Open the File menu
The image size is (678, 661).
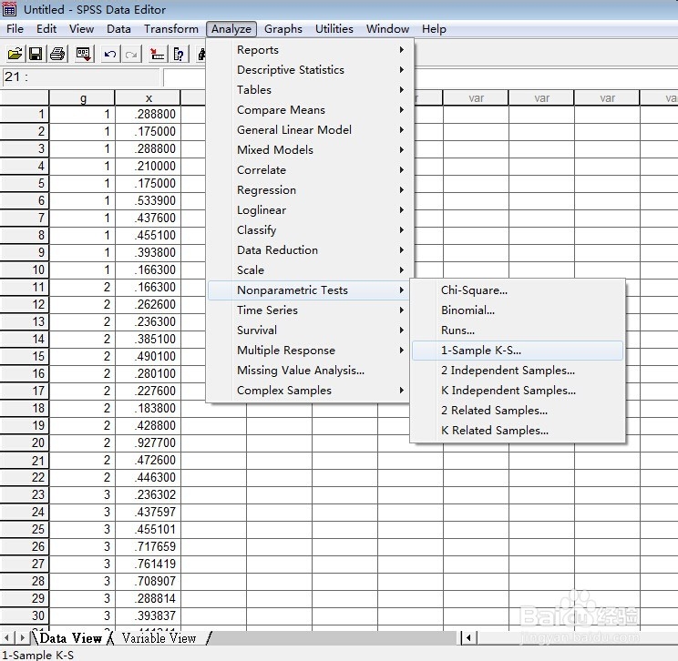(x=15, y=29)
